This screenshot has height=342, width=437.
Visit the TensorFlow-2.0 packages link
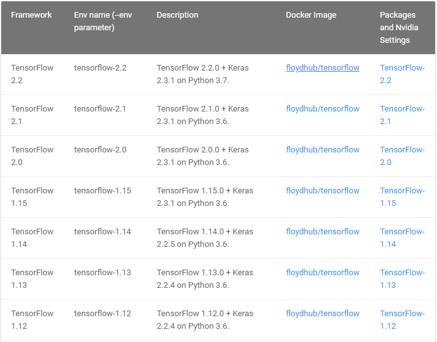tap(402, 156)
